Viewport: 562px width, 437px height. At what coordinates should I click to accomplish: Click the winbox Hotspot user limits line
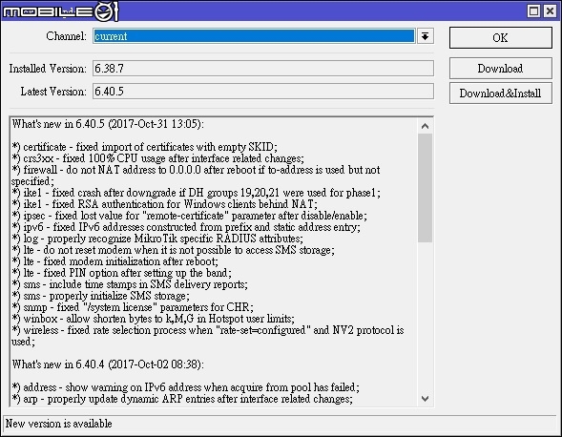pyautogui.click(x=153, y=319)
